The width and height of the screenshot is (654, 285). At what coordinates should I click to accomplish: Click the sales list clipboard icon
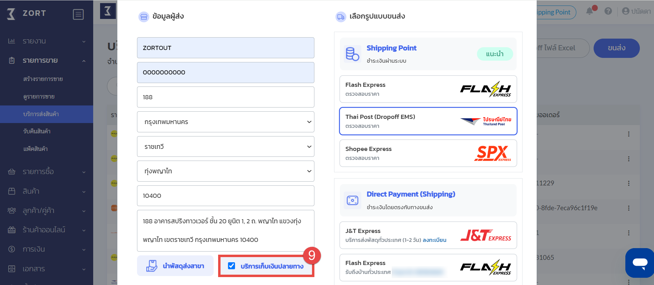click(11, 60)
